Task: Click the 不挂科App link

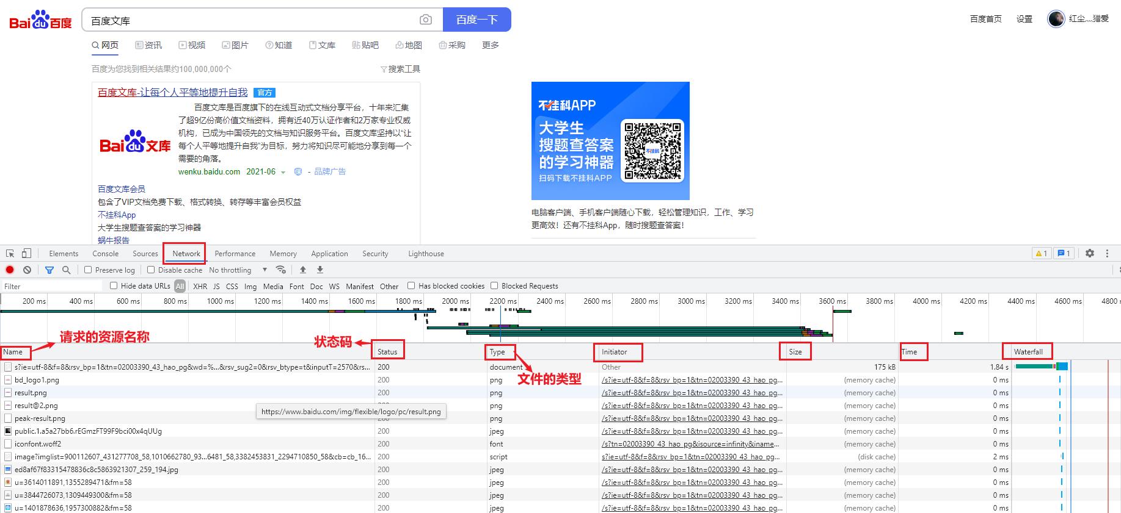Action: [x=117, y=215]
